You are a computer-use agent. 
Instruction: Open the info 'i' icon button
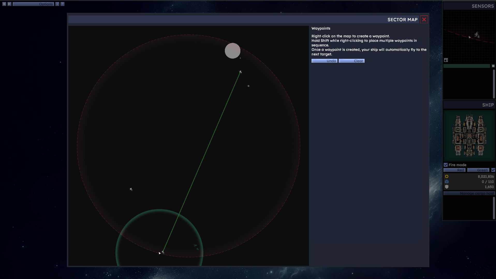point(57,4)
